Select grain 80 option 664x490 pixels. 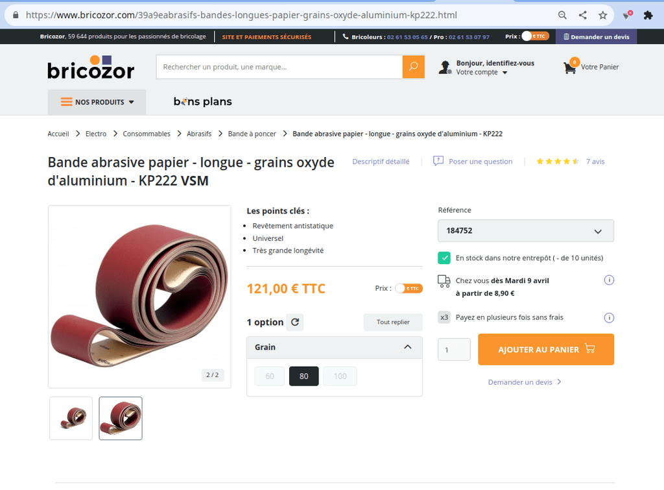pos(303,376)
